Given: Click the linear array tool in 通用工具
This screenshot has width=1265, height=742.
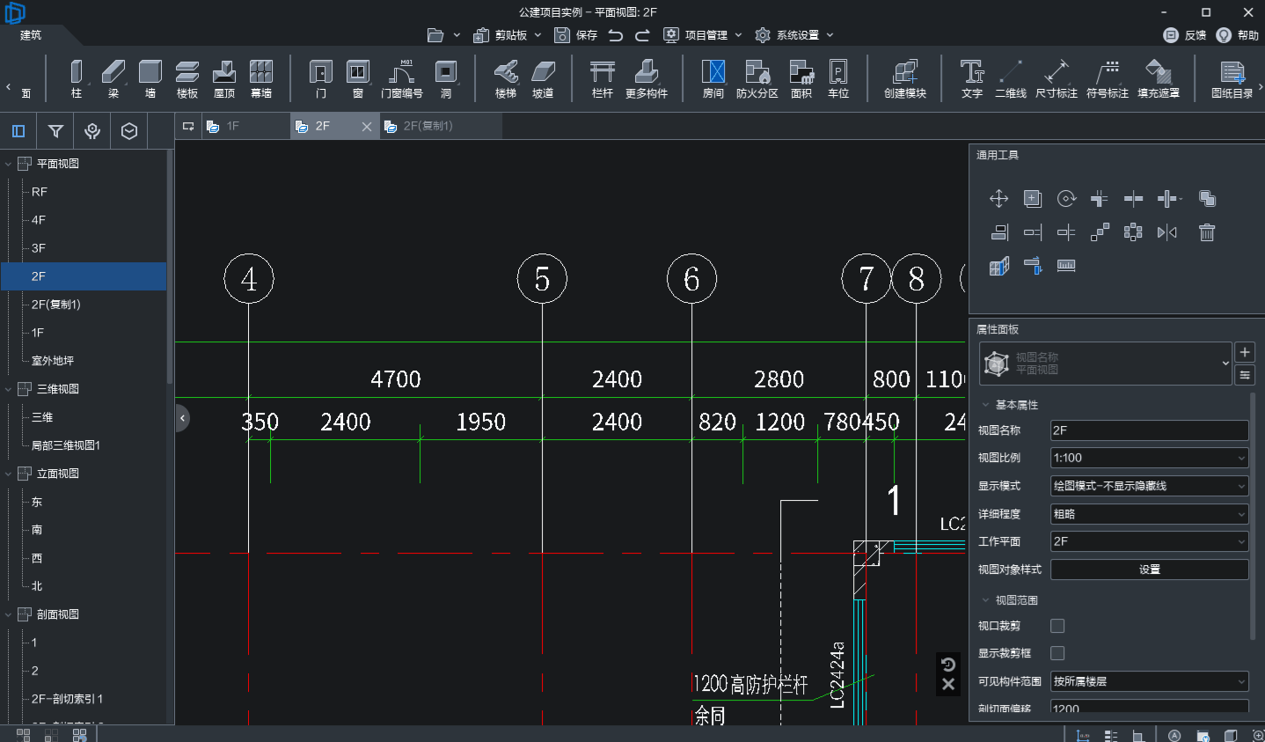Looking at the screenshot, I should coord(1100,232).
